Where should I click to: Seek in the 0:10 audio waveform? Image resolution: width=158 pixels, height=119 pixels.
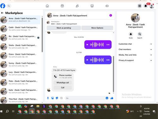pyautogui.click(x=97, y=45)
